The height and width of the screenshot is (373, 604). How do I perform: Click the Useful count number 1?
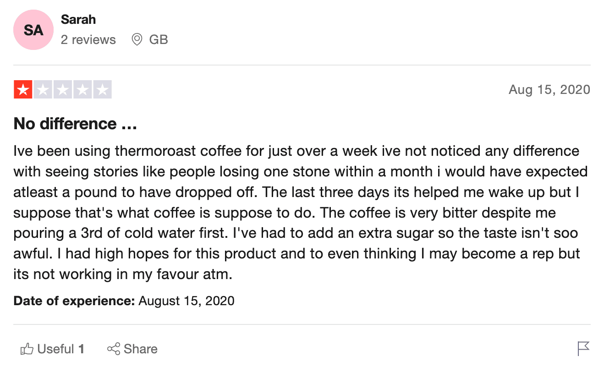(81, 349)
